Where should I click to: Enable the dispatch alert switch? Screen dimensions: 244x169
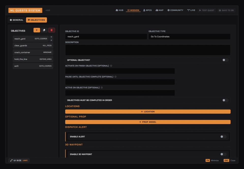[x=223, y=137]
